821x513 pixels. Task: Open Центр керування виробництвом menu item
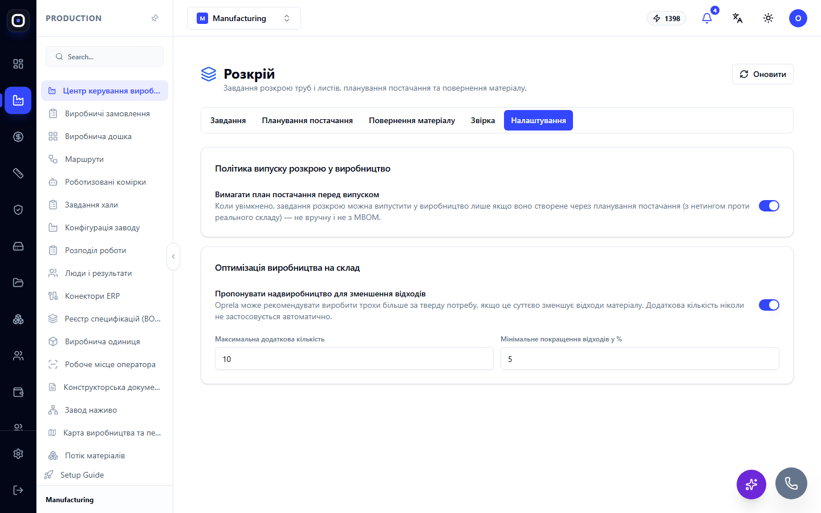[104, 91]
